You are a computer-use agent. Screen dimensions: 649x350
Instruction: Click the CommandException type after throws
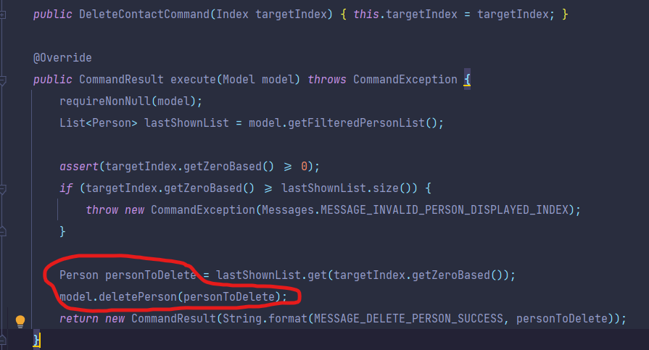405,80
